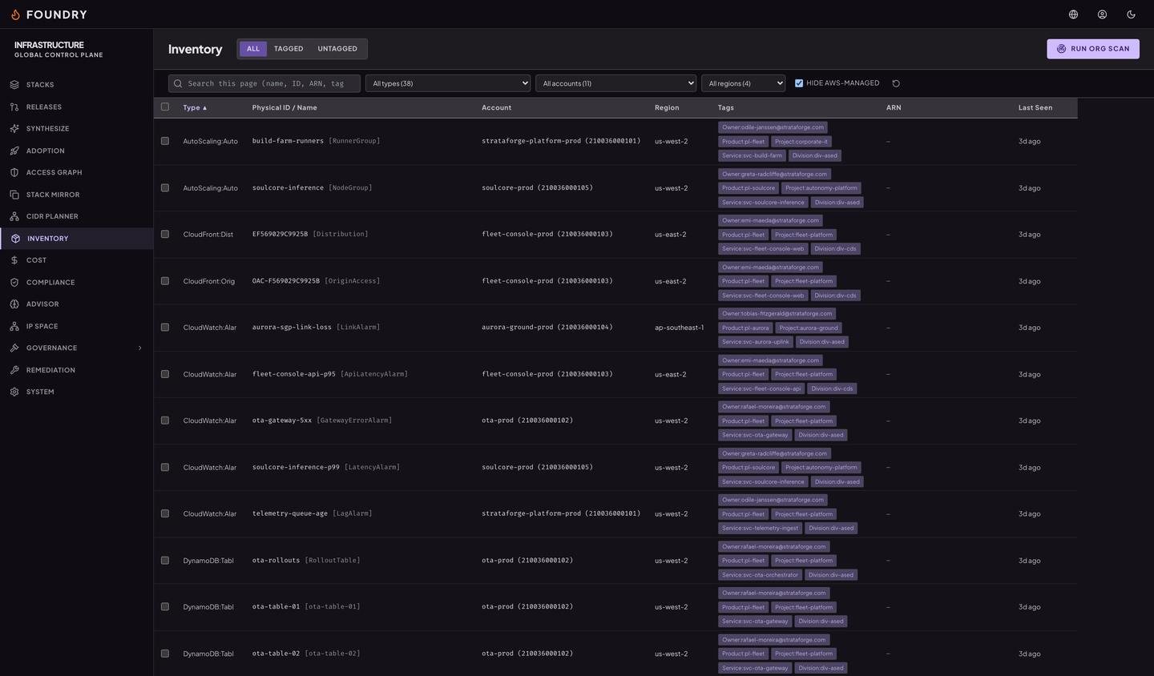
Task: Open Inventory in the sidebar
Action: click(77, 239)
